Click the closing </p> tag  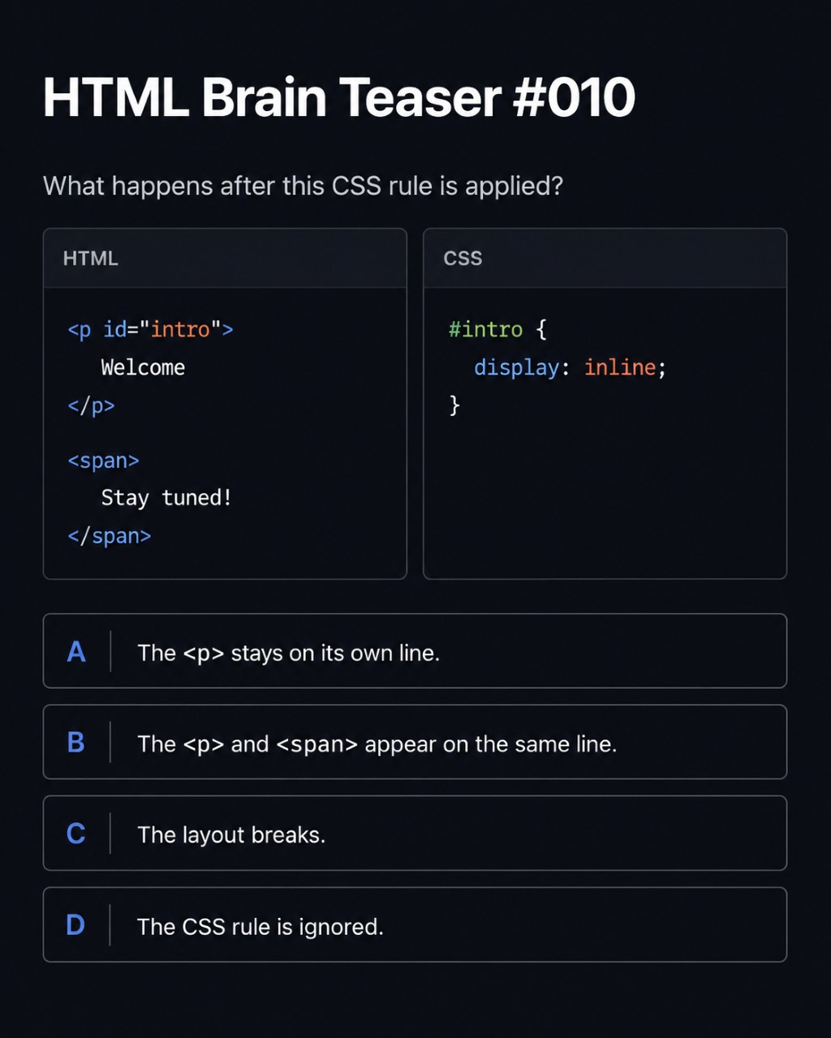(91, 405)
